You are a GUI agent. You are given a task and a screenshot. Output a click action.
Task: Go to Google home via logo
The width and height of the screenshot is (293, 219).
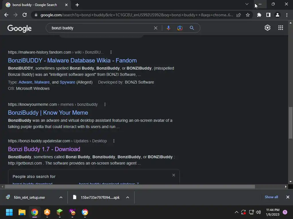pyautogui.click(x=19, y=28)
